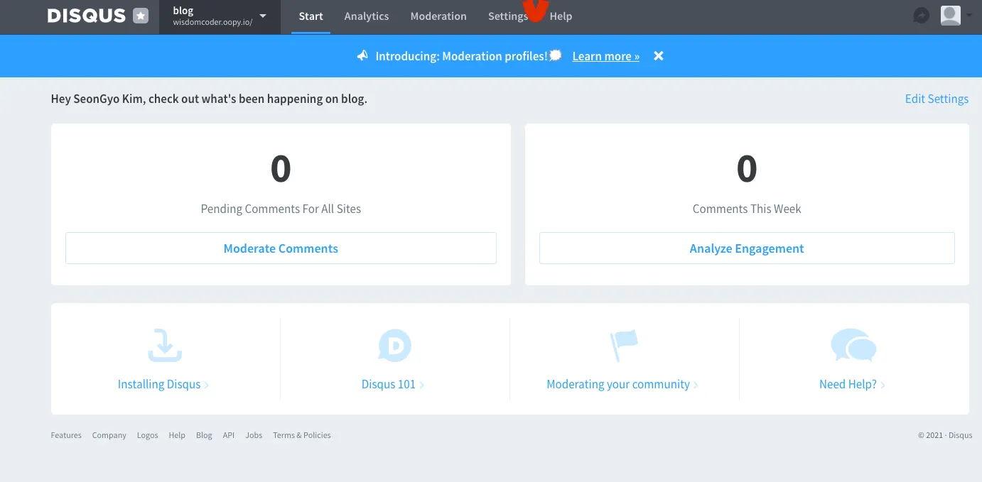Open the Disqus 101 link
The width and height of the screenshot is (982, 482).
pos(393,384)
